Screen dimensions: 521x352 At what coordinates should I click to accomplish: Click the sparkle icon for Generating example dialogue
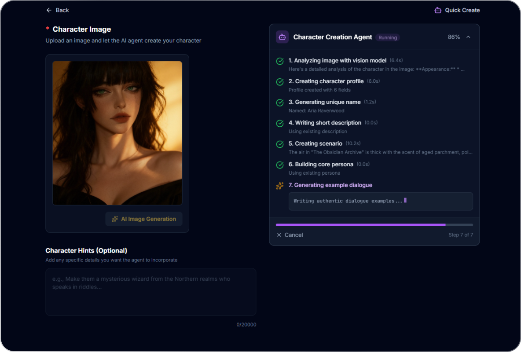pyautogui.click(x=280, y=186)
